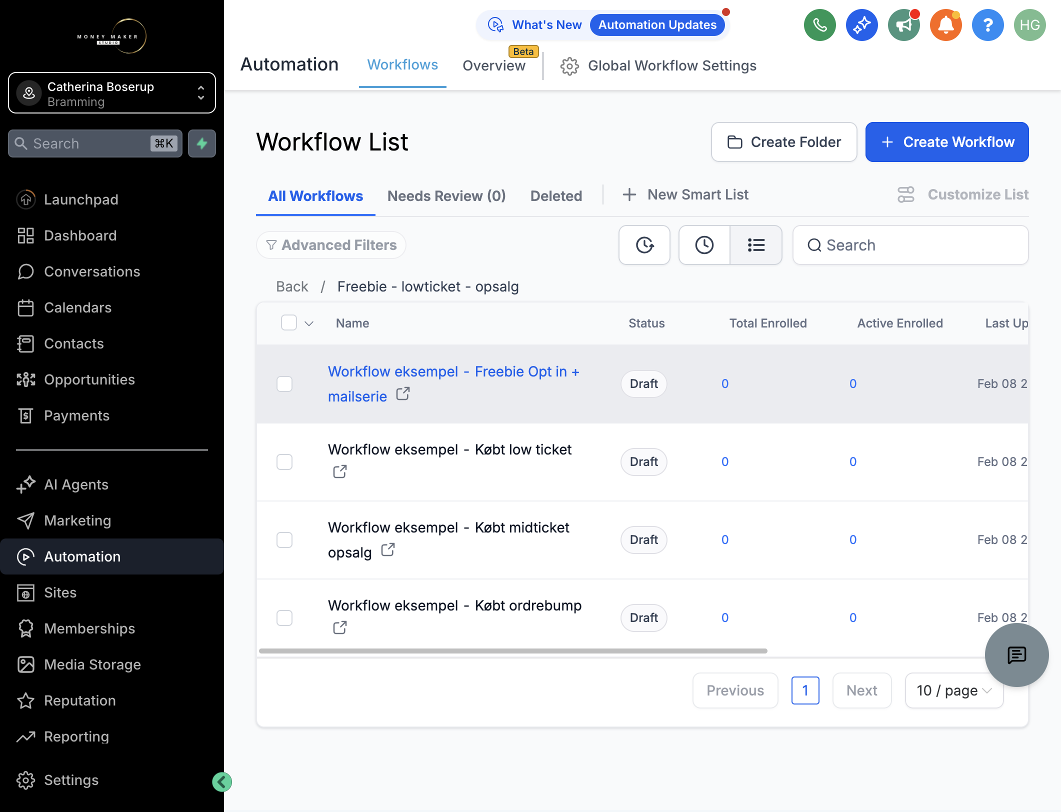Open Workflow eksempel - Freebie Opt in link
Viewport: 1061px width, 812px height.
453,384
